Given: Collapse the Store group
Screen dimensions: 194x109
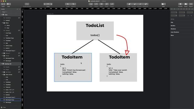Looking at the screenshot, I should click(x=2, y=23).
